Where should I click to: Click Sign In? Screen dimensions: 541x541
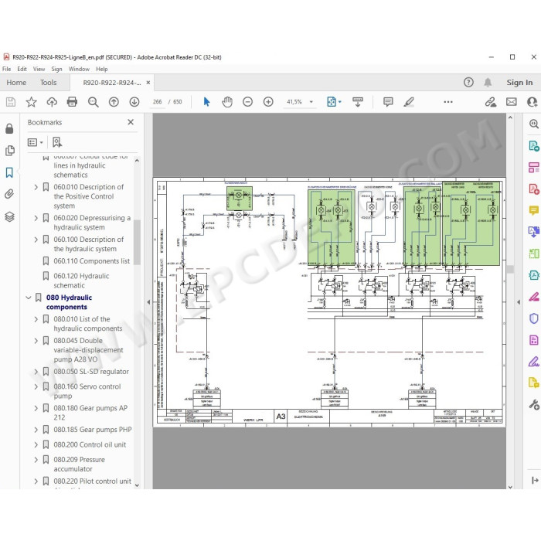point(519,83)
